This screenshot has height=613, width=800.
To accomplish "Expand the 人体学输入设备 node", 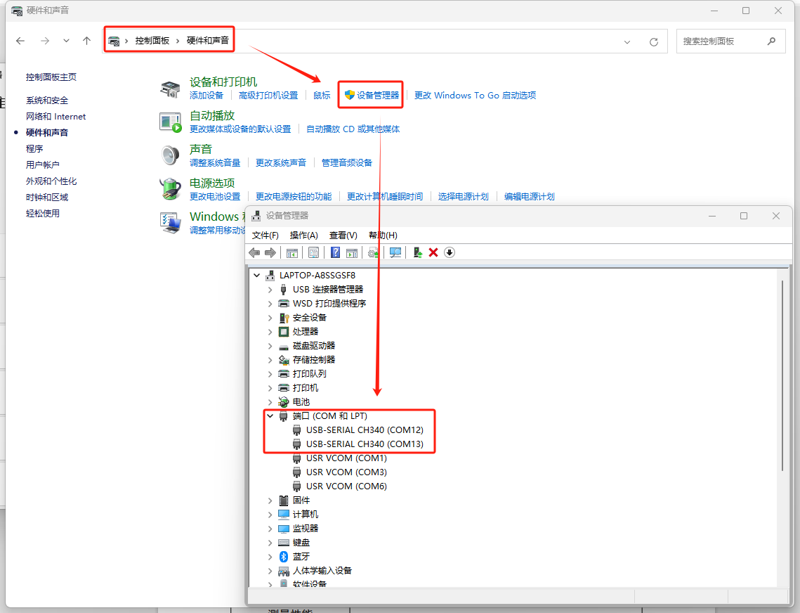I will click(x=270, y=571).
